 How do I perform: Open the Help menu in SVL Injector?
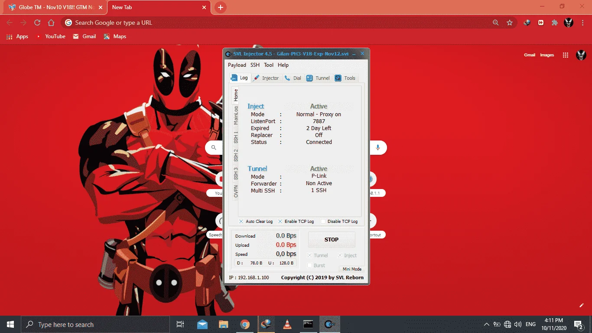pos(283,65)
